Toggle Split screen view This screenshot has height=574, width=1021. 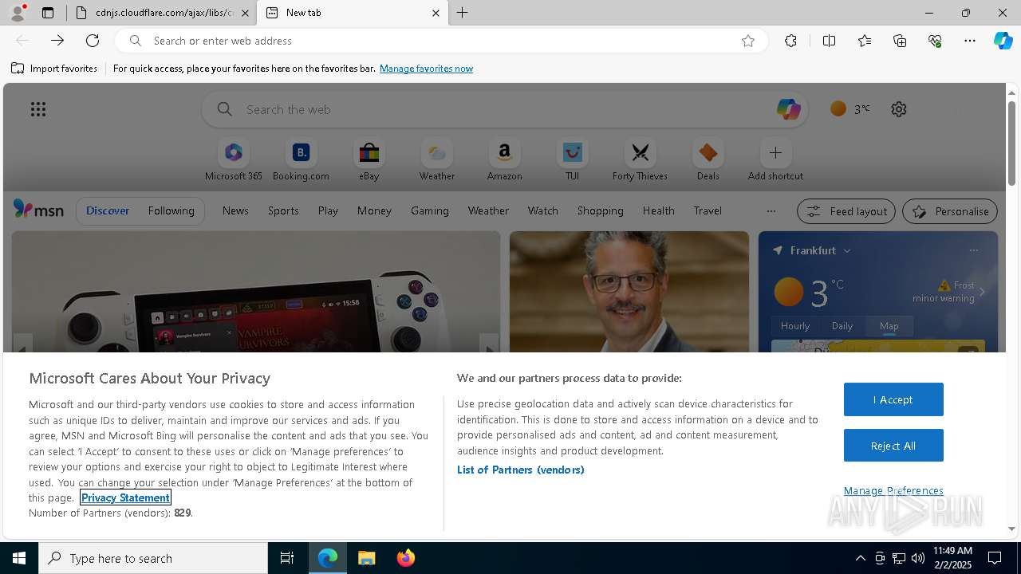(x=829, y=41)
